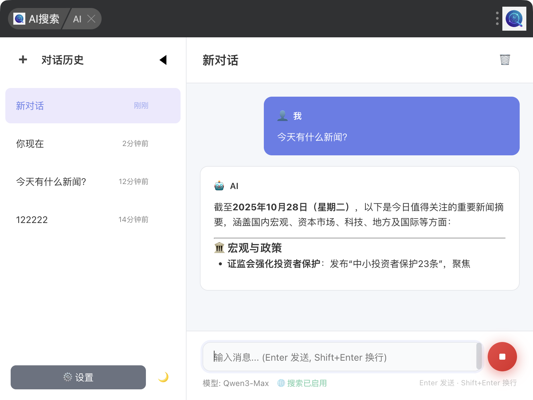This screenshot has height=400, width=533.
Task: Toggle dark mode with the moon icon
Action: pyautogui.click(x=163, y=377)
